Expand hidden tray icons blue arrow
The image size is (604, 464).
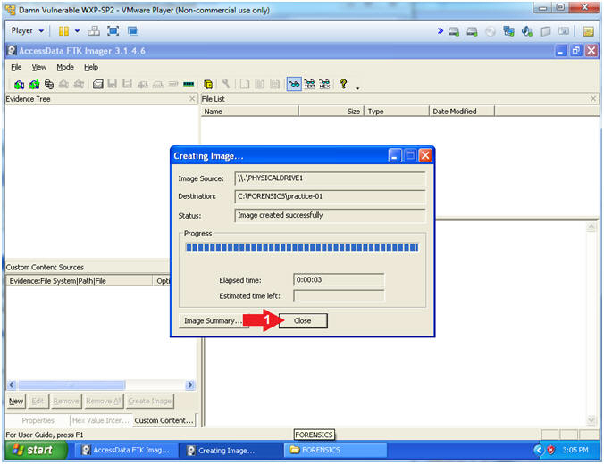pyautogui.click(x=539, y=450)
